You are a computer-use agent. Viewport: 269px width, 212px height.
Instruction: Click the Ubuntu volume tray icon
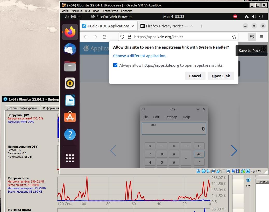point(254,17)
